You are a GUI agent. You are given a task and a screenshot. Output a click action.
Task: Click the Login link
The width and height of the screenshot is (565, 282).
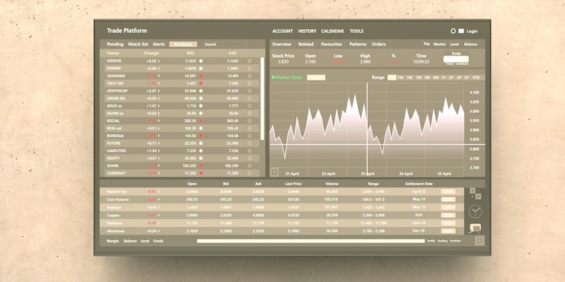pyautogui.click(x=472, y=31)
